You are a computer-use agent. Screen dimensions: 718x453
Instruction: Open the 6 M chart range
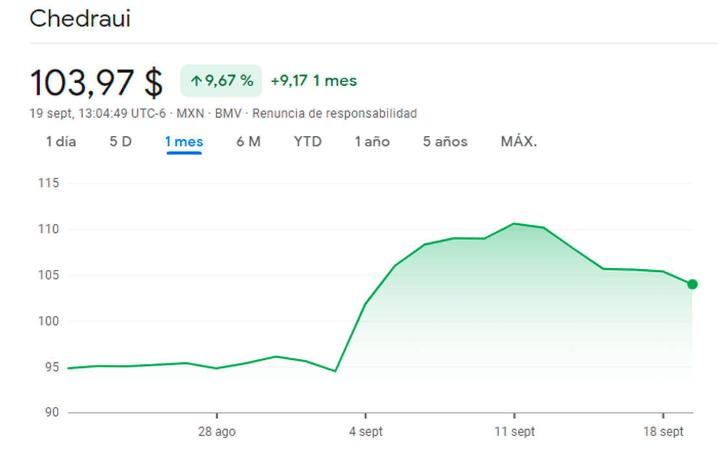248,142
